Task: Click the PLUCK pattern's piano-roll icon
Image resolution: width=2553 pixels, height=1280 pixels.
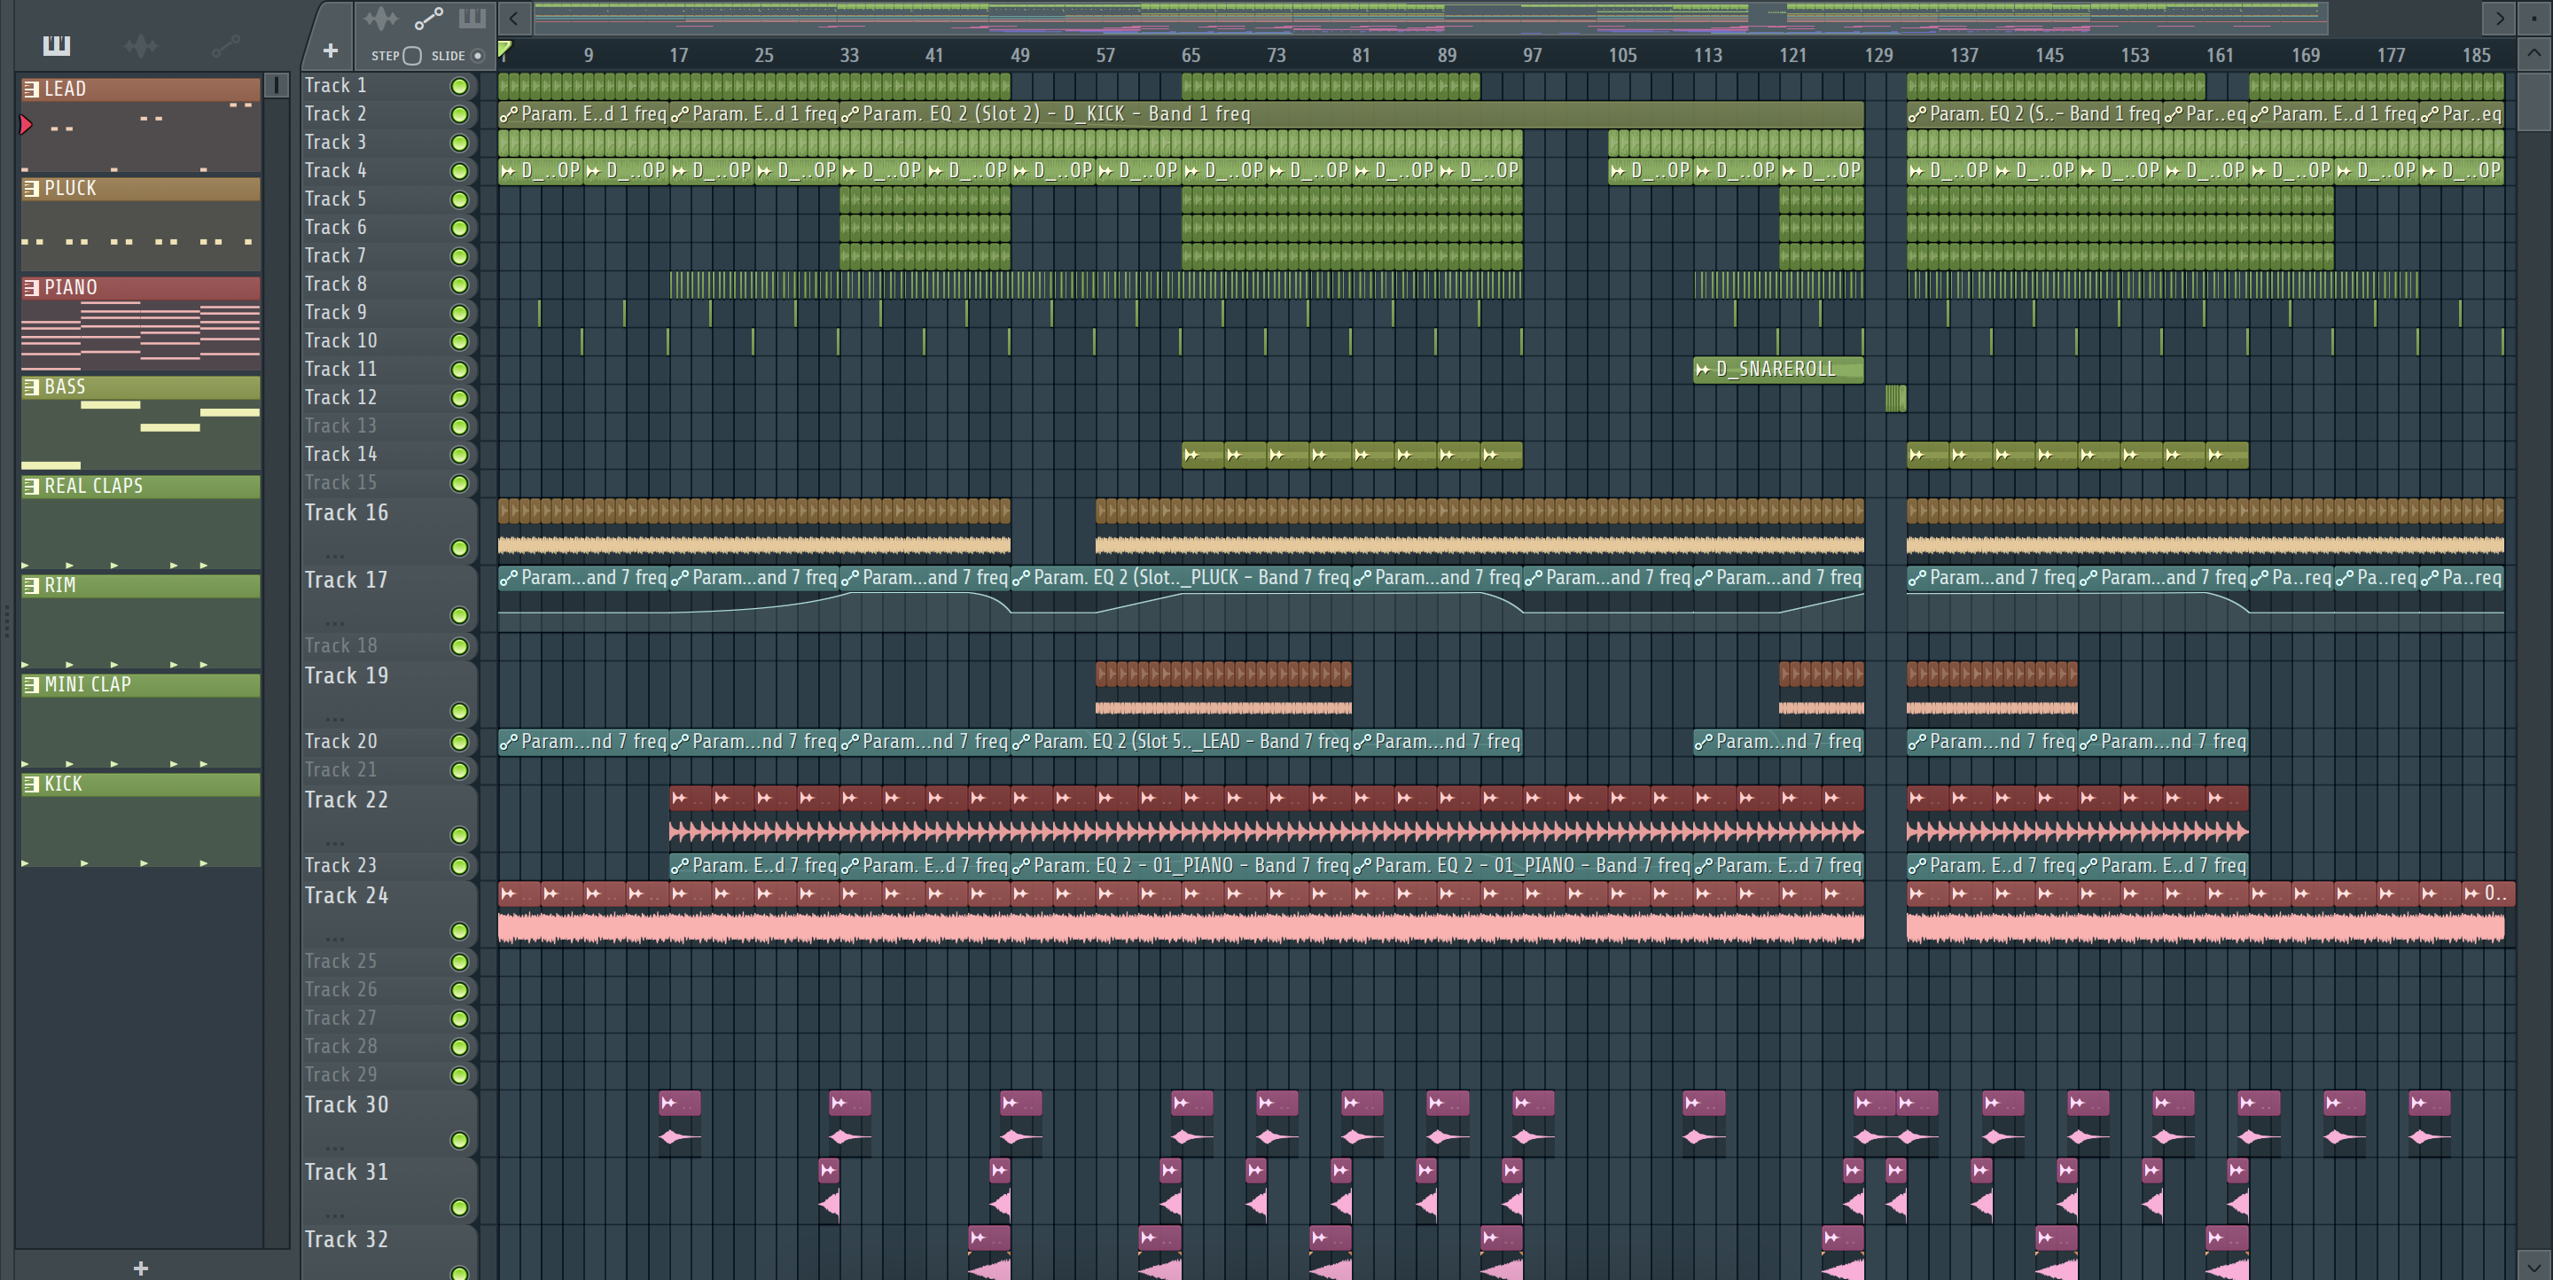Action: 32,188
